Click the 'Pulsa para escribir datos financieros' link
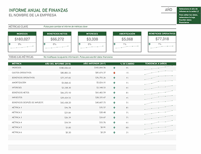 [x=96, y=57]
